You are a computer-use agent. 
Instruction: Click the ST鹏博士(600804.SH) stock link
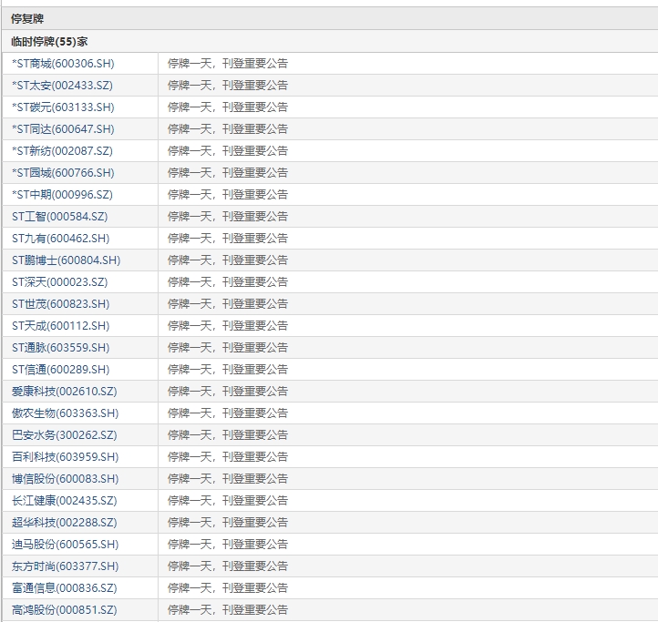(x=66, y=260)
